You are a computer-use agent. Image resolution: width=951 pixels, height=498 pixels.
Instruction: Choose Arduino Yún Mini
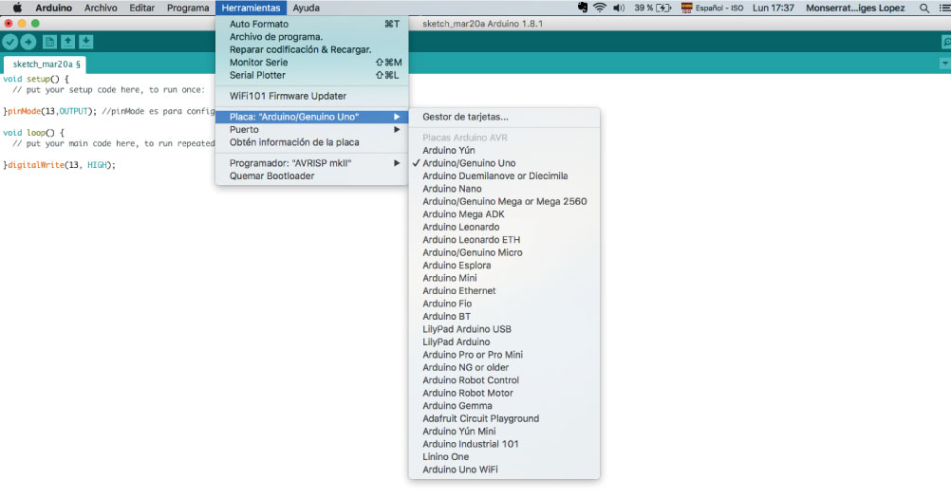[504, 431]
